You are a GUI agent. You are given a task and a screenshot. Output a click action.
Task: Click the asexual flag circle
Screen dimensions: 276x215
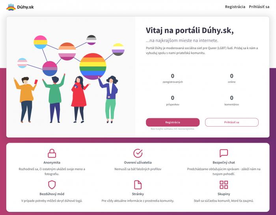click(91, 40)
